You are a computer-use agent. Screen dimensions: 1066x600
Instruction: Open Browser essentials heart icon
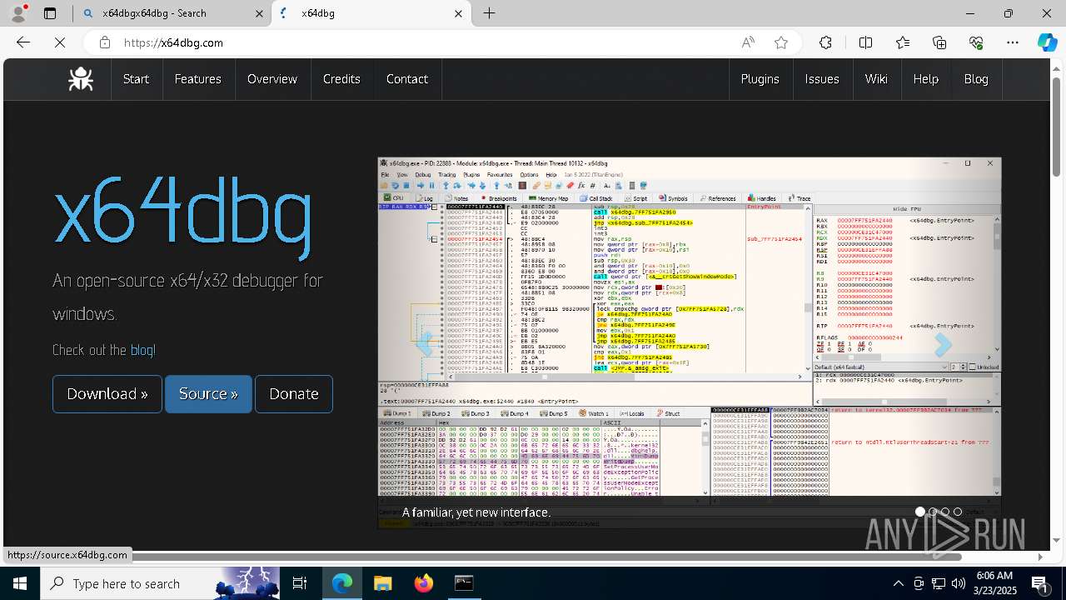976,42
